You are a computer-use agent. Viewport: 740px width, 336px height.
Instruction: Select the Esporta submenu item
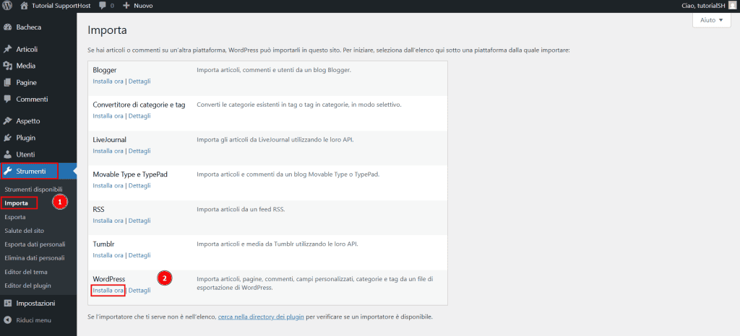pos(15,217)
